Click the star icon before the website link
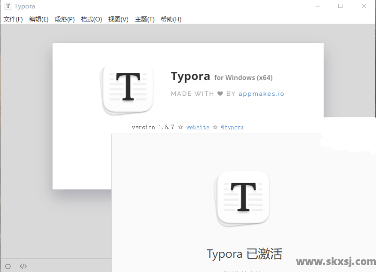 tap(180, 127)
